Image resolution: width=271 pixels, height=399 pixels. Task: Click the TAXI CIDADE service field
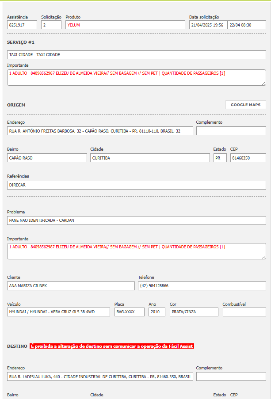click(136, 55)
